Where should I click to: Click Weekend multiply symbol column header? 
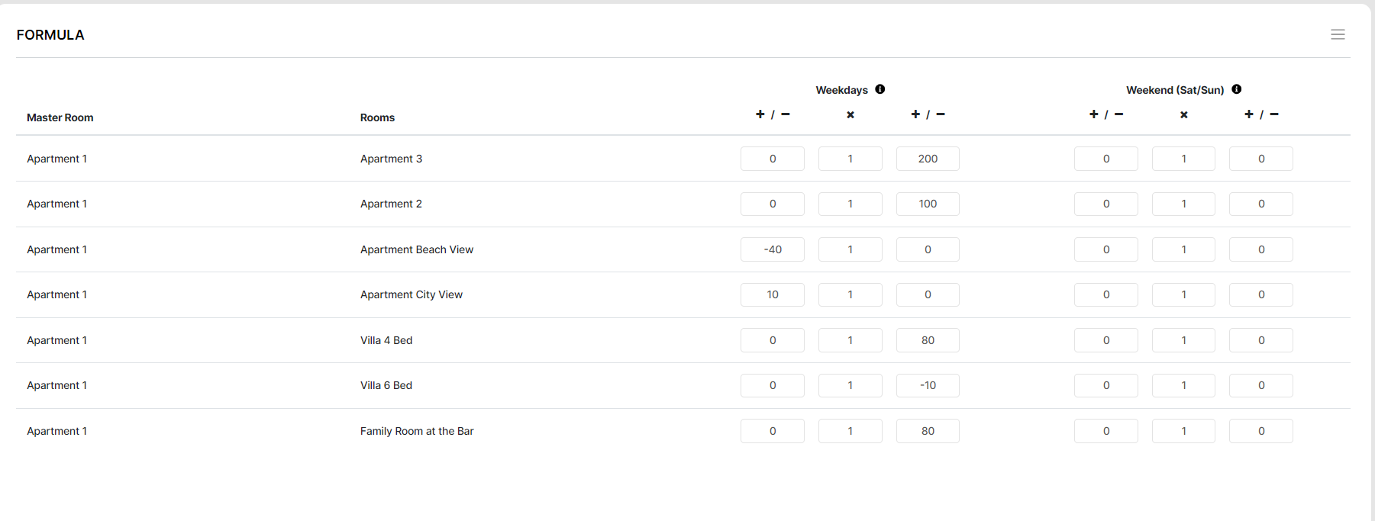(x=1184, y=115)
